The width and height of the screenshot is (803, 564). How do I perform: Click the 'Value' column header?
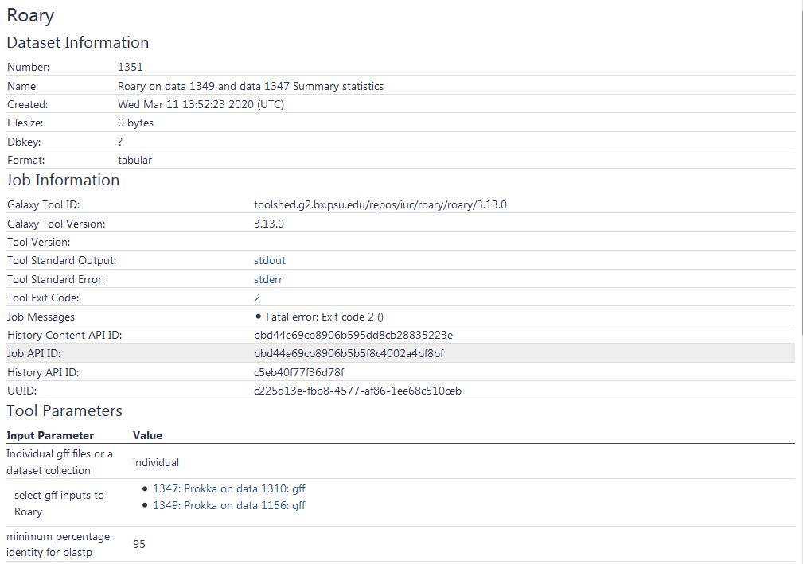tap(147, 436)
